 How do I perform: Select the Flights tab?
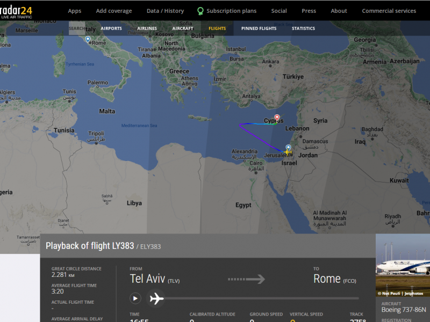tap(217, 28)
